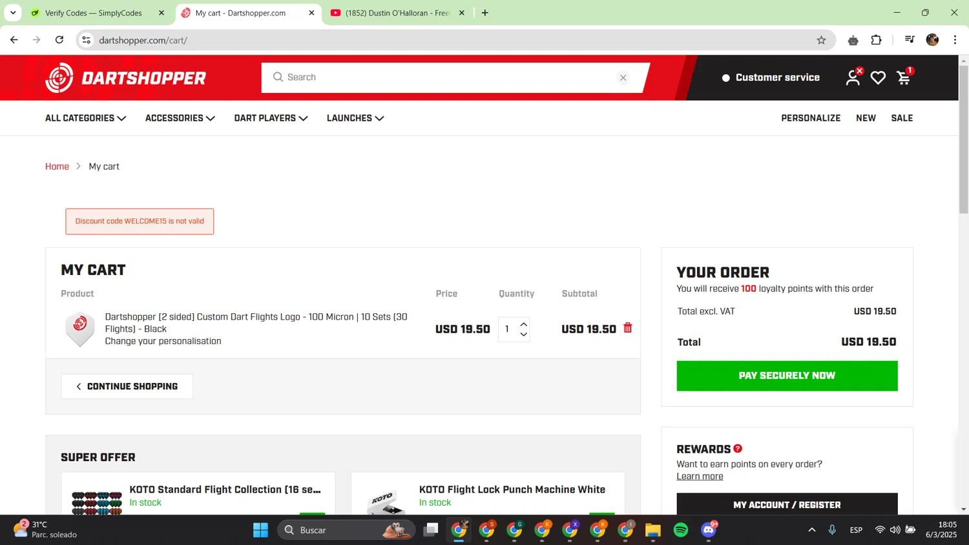This screenshot has width=969, height=545.
Task: Open Discord from taskbar
Action: point(709,530)
